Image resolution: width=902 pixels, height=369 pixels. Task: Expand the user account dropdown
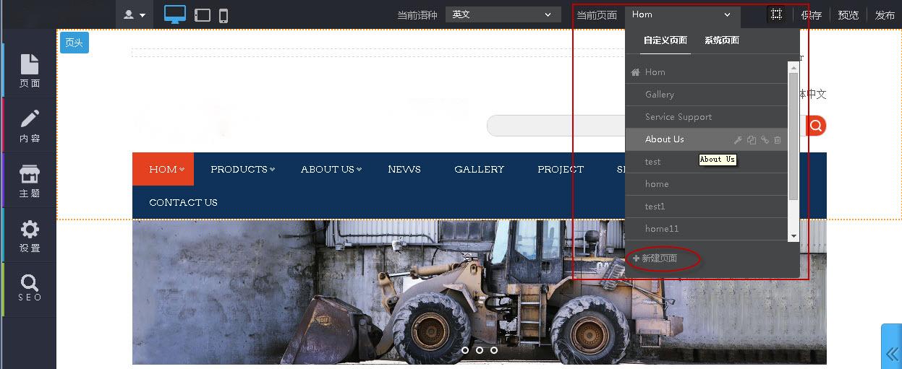tap(135, 14)
